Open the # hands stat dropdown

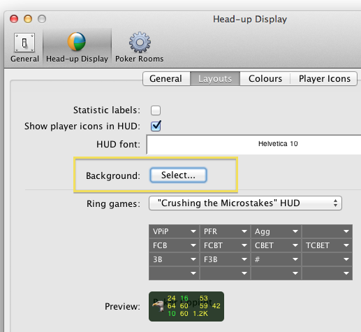click(x=277, y=259)
